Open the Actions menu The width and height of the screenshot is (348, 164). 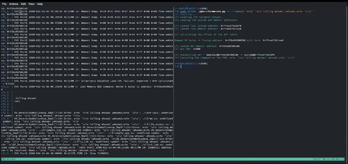pos(14,4)
